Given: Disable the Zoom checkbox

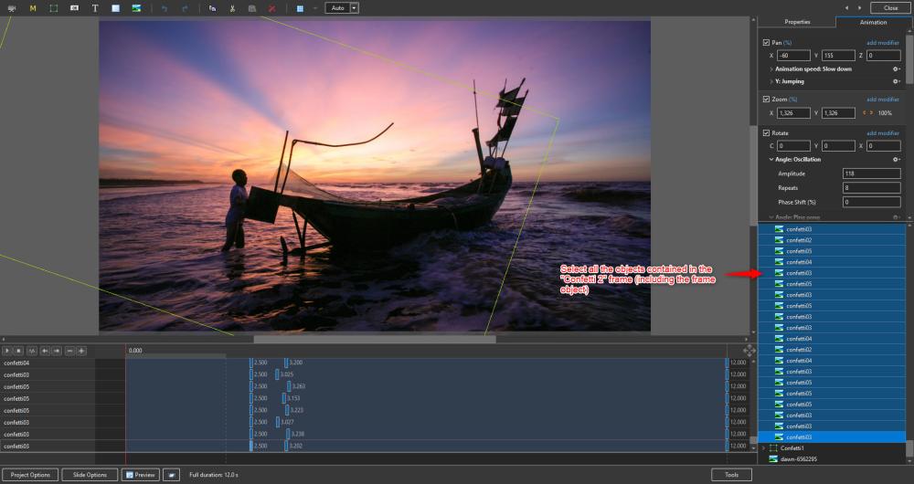Looking at the screenshot, I should point(766,99).
